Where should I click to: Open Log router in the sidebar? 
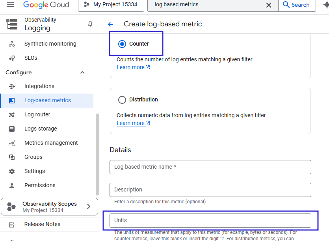coord(37,114)
